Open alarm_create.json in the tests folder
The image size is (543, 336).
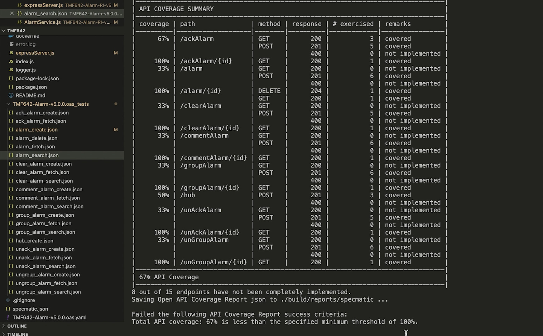[x=36, y=130]
